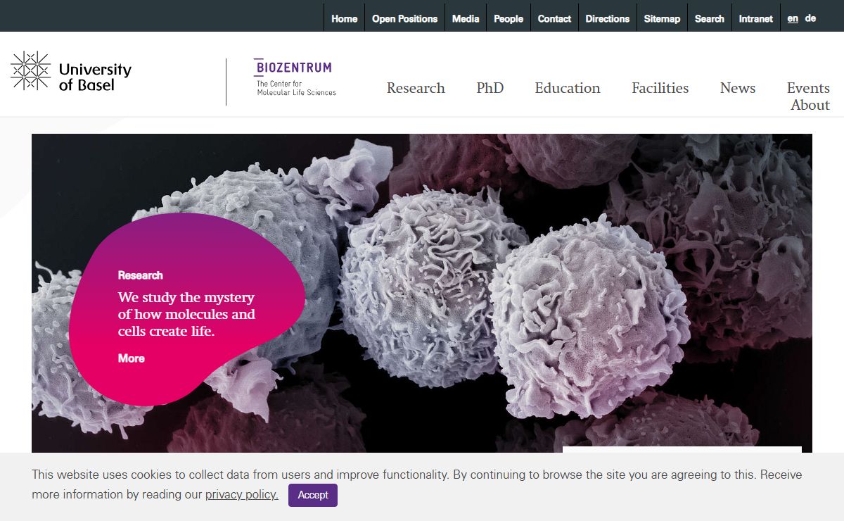The image size is (844, 521).
Task: Open the Research main menu
Action: pyautogui.click(x=416, y=88)
